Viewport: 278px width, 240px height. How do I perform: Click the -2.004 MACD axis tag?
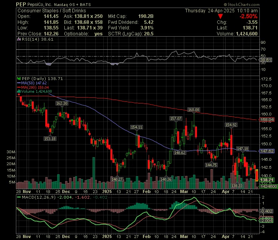266,220
